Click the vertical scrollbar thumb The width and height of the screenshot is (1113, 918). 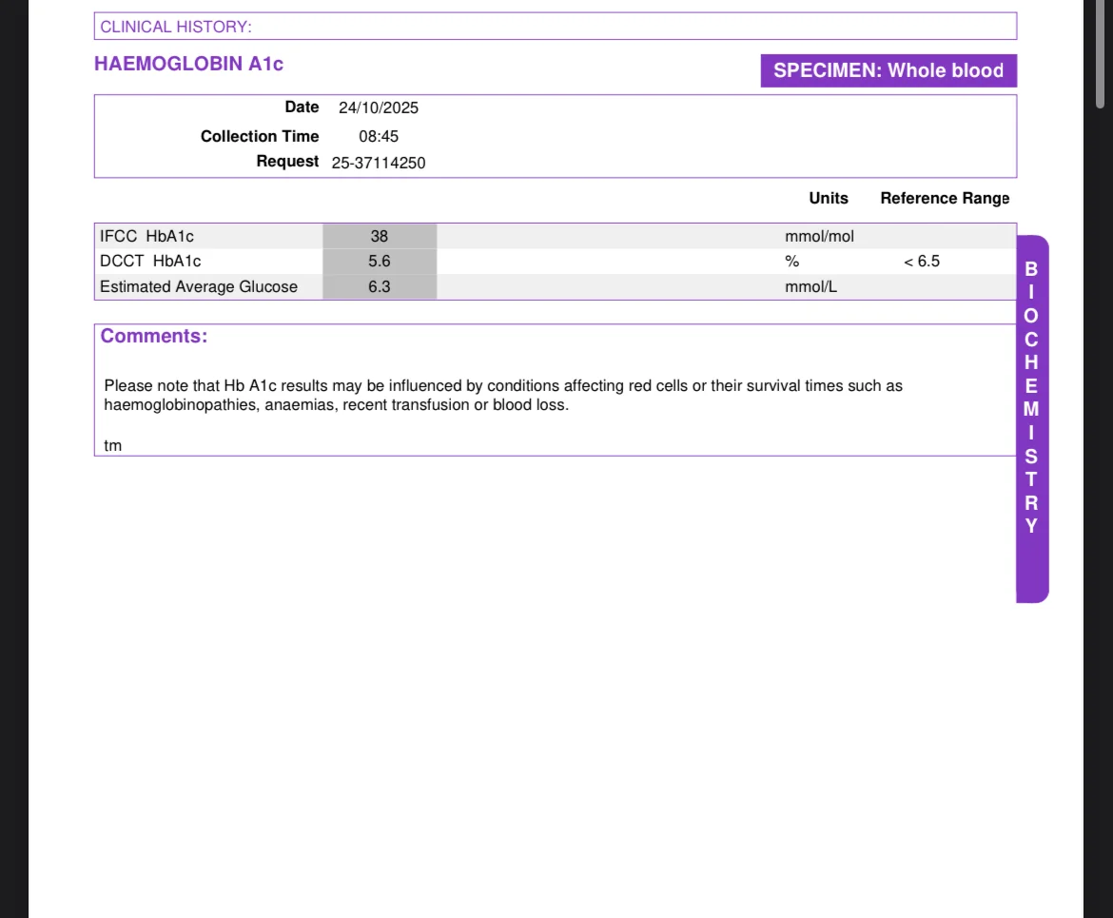coord(1100,53)
